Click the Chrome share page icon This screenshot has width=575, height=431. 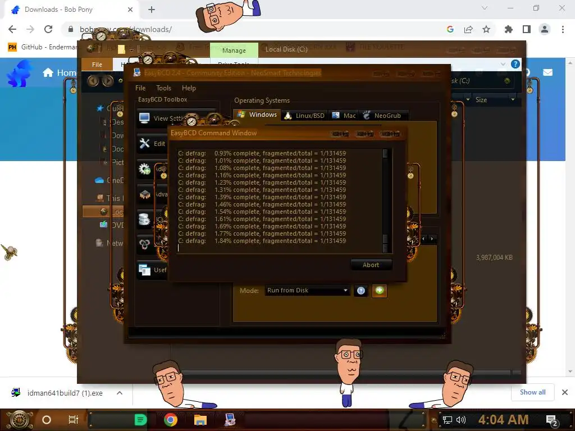[468, 29]
